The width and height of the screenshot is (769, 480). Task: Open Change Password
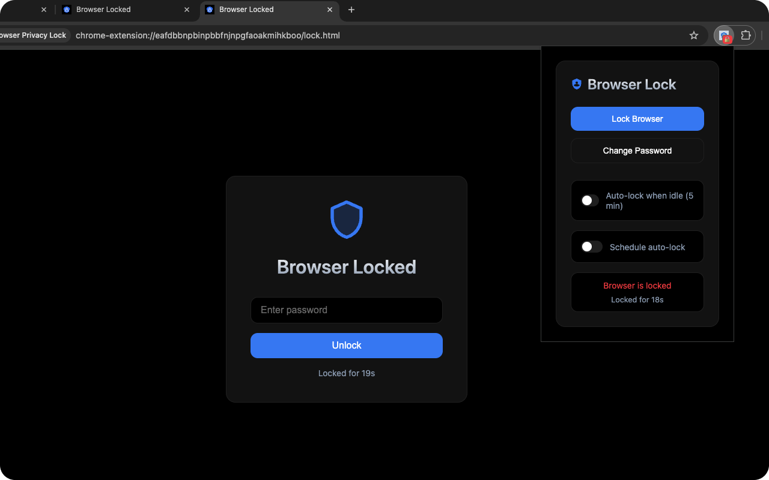pos(637,151)
